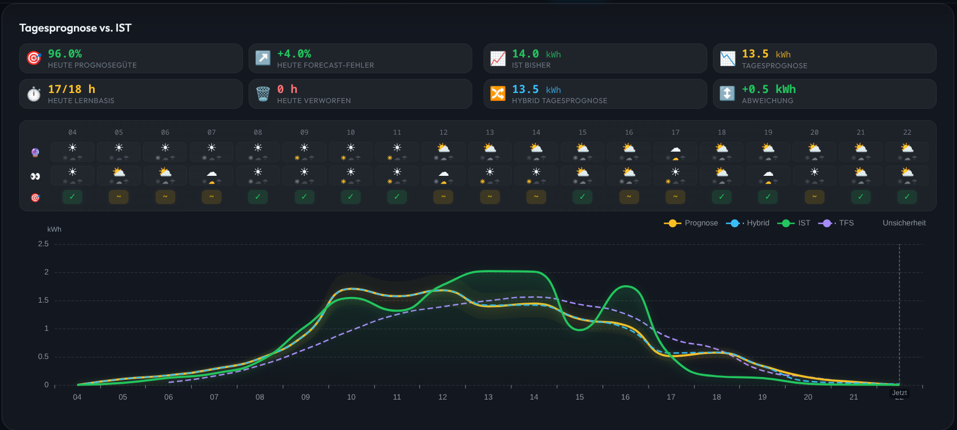The height and width of the screenshot is (430, 957).
Task: Select the crystal-ball row partly cloudy icon for hour 12
Action: (x=444, y=148)
